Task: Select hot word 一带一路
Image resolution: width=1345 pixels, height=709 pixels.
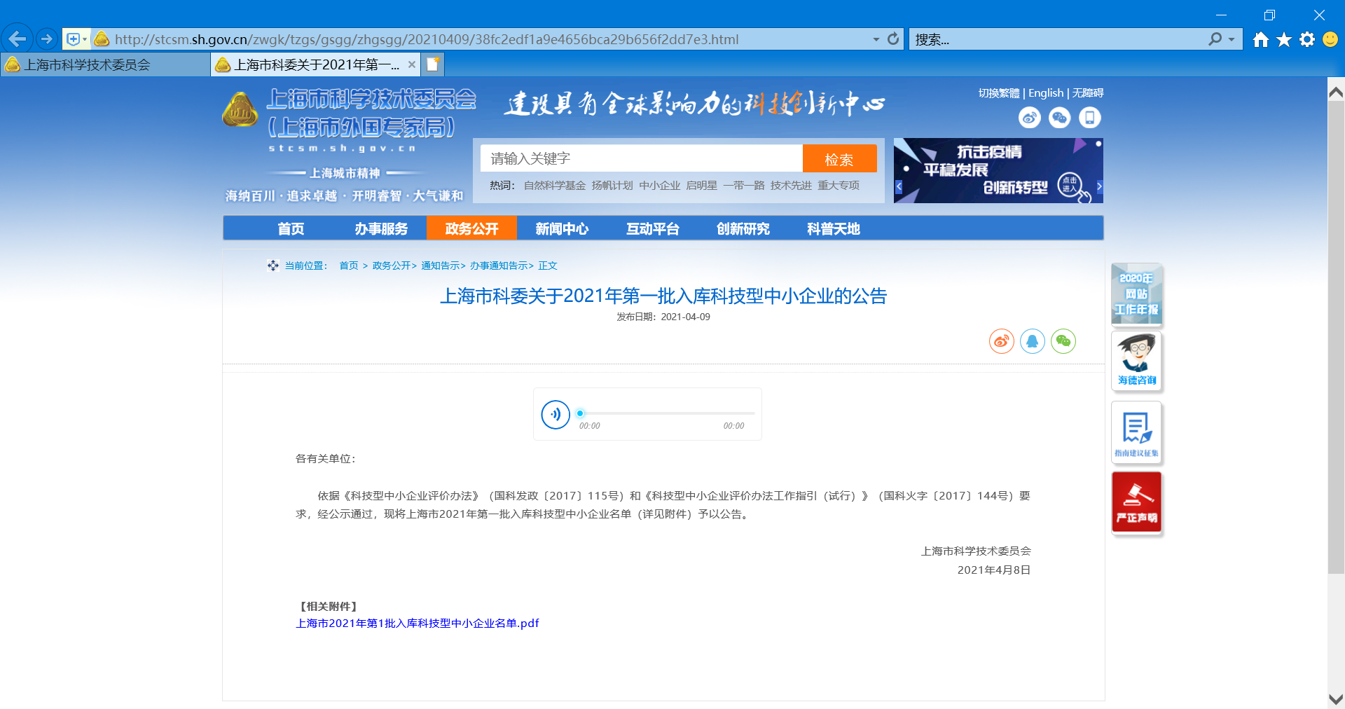Action: [x=744, y=186]
